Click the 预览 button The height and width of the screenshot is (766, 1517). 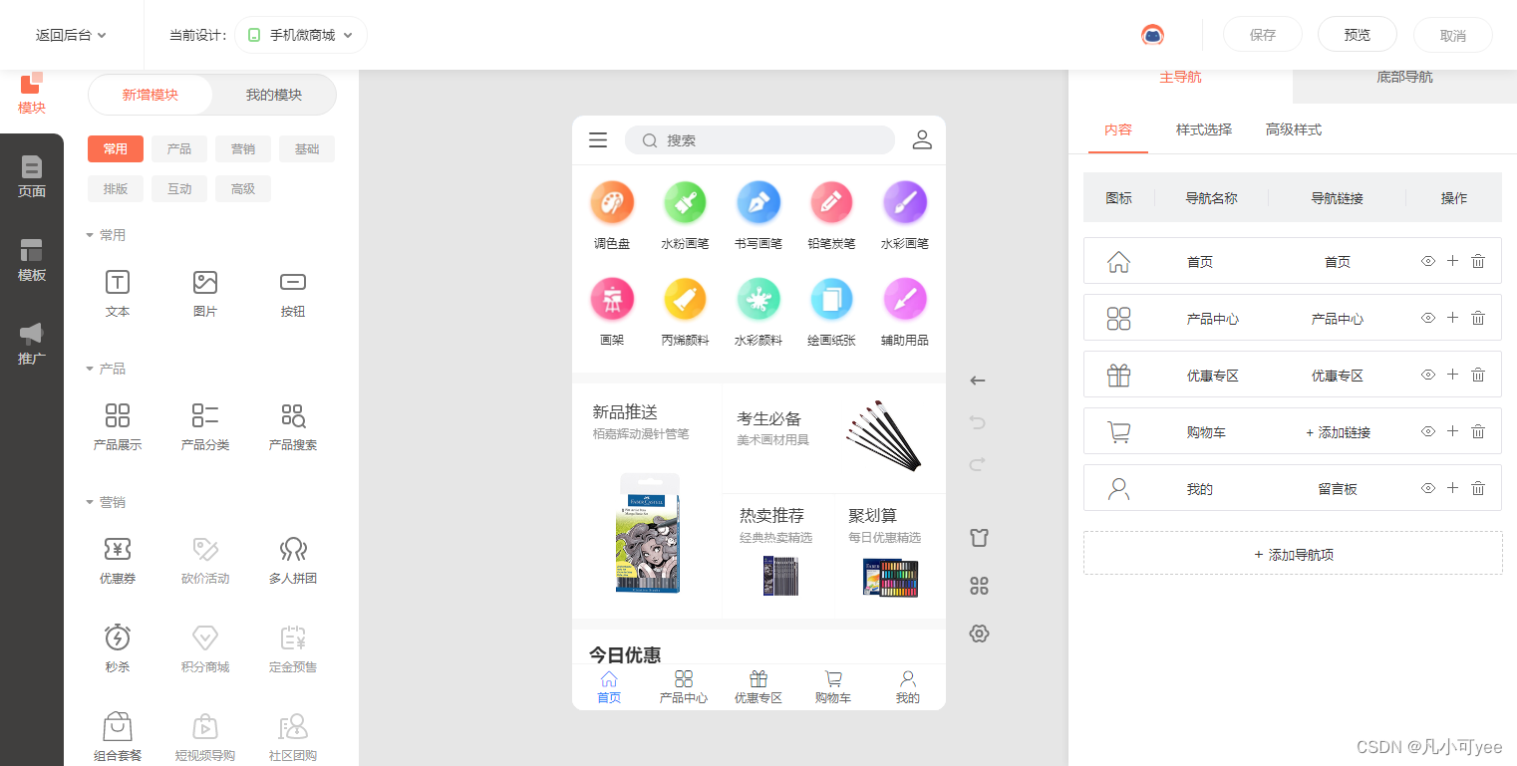pos(1358,35)
